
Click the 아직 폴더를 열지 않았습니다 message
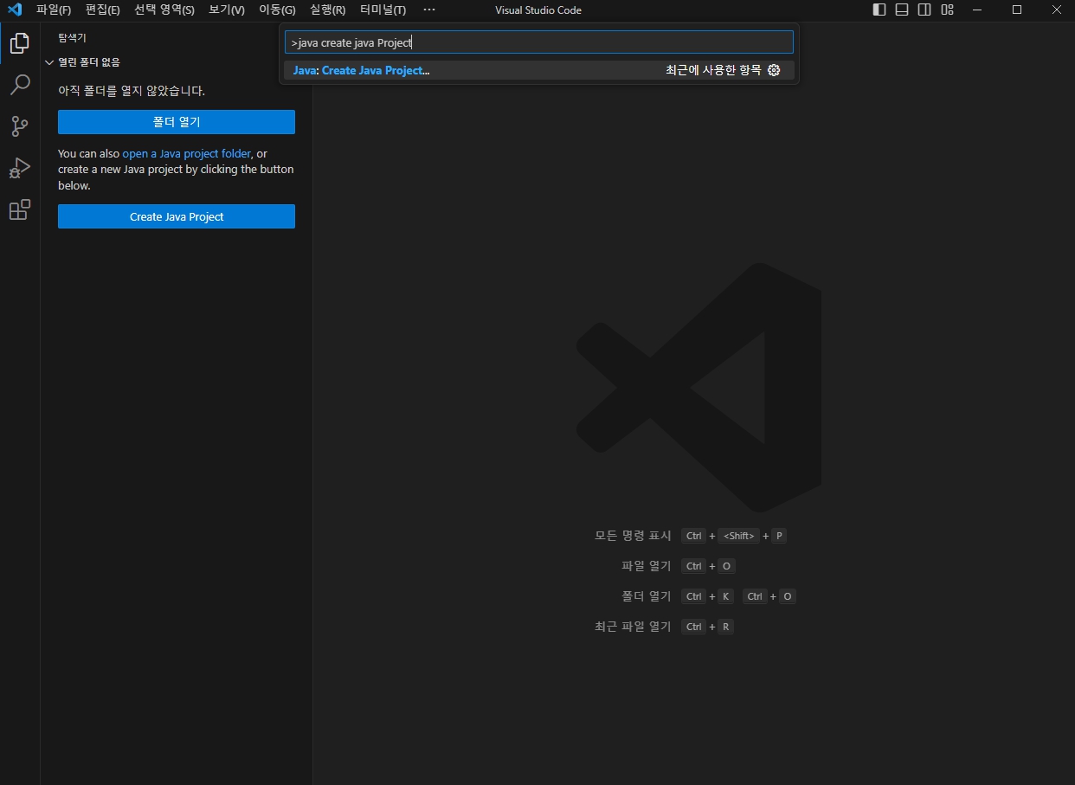132,90
